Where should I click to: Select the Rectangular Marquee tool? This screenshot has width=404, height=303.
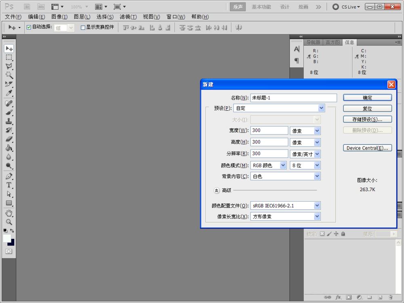[x=9, y=57]
